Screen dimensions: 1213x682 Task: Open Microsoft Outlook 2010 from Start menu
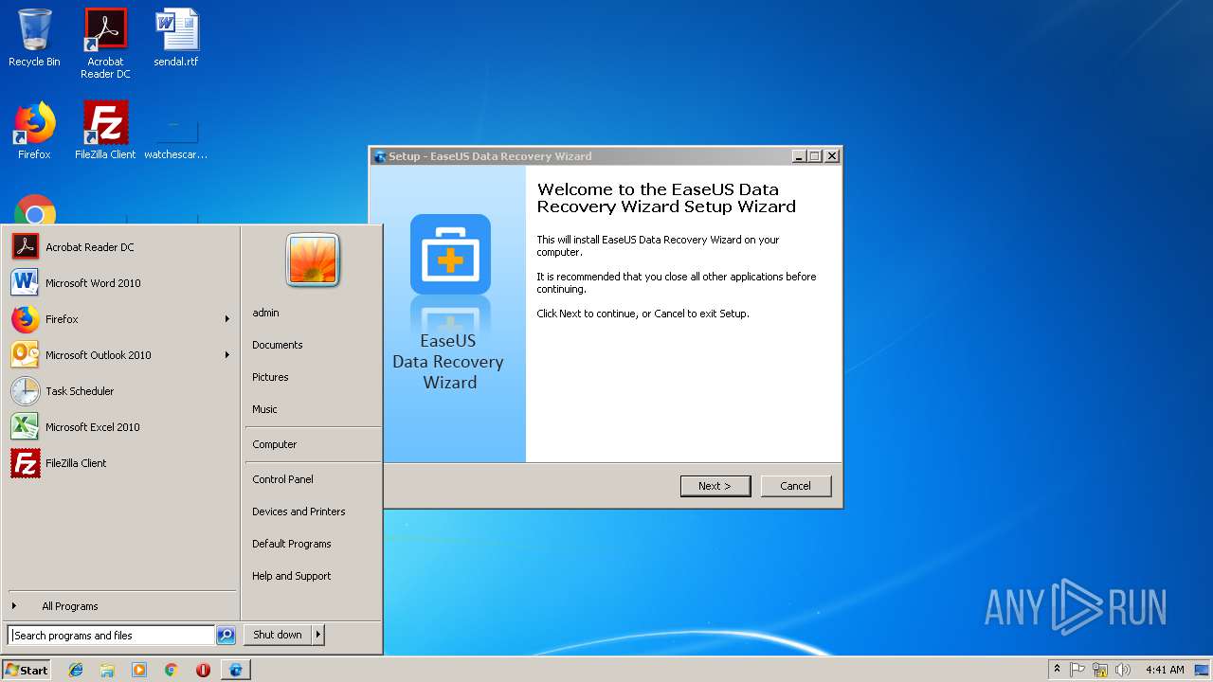121,355
